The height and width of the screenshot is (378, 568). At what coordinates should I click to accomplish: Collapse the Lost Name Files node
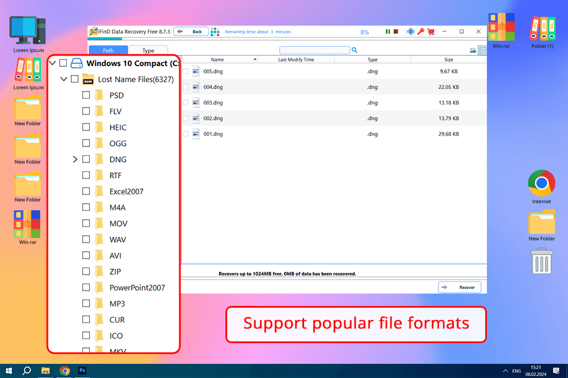[64, 79]
